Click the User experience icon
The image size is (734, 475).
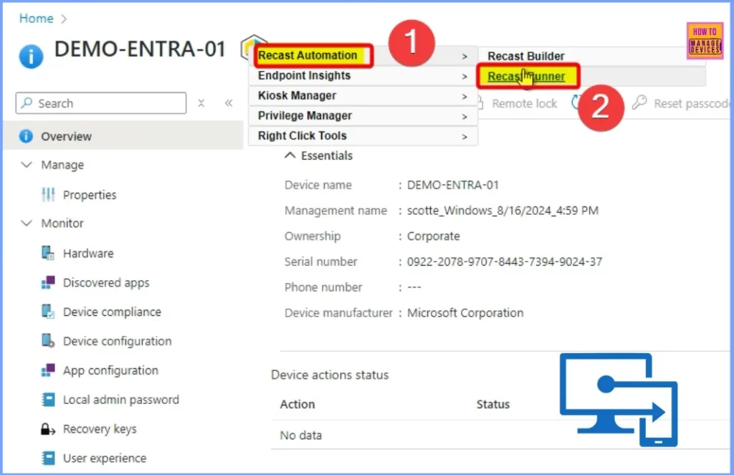pos(48,458)
